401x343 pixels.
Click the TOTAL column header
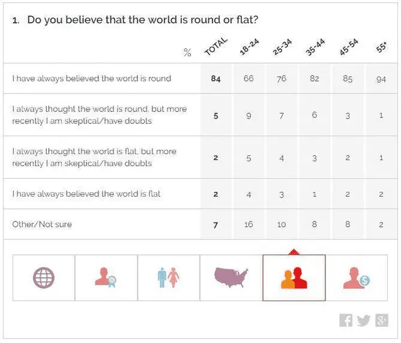[x=216, y=47]
